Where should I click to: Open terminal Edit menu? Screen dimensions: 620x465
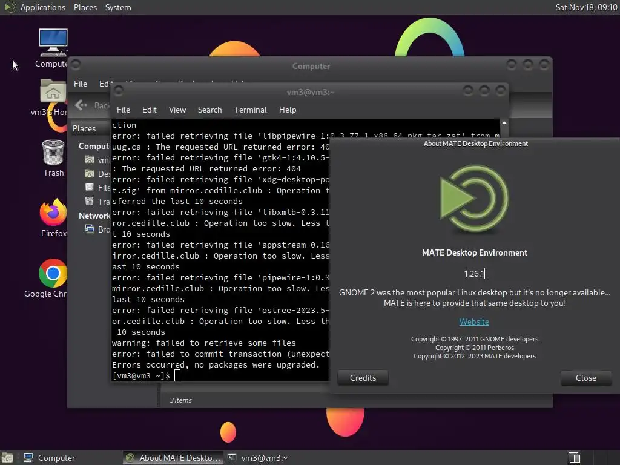point(149,110)
